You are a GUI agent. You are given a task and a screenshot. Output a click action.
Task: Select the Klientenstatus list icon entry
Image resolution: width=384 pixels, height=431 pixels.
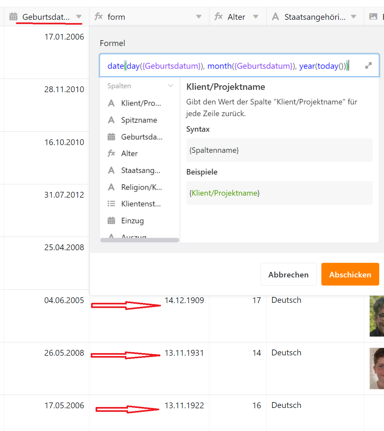(x=111, y=204)
